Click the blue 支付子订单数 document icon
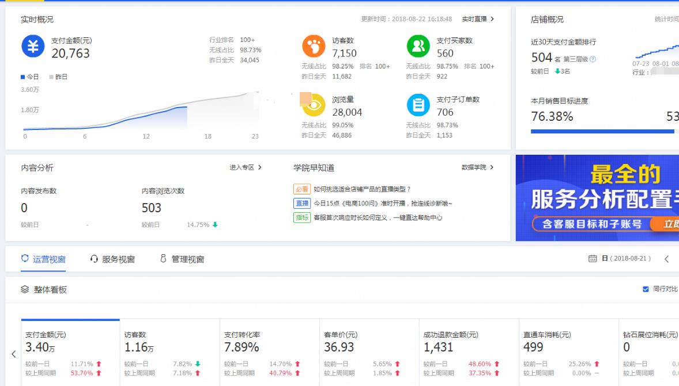The width and height of the screenshot is (679, 386). 418,105
